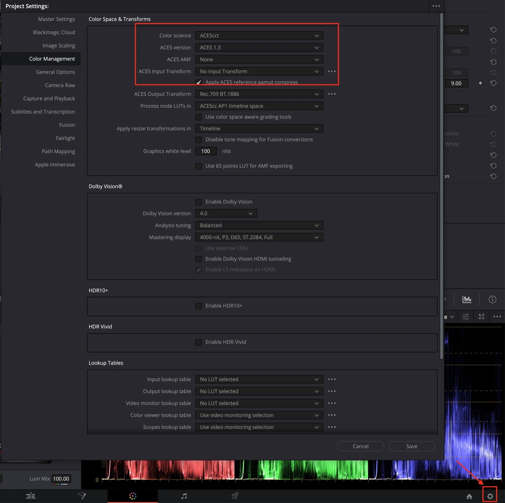Open the ACES AMF dropdown
Screen dimensions: 505x503
click(x=259, y=60)
